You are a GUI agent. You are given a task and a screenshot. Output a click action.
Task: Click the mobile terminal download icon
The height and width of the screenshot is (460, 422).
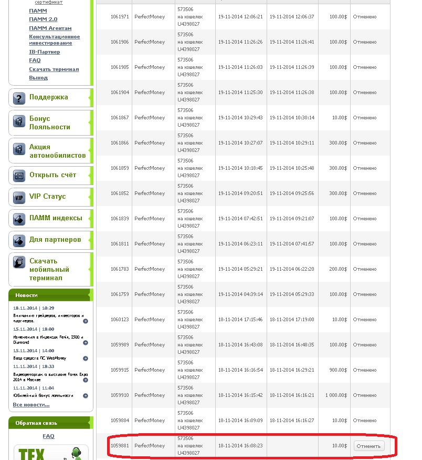[19, 262]
